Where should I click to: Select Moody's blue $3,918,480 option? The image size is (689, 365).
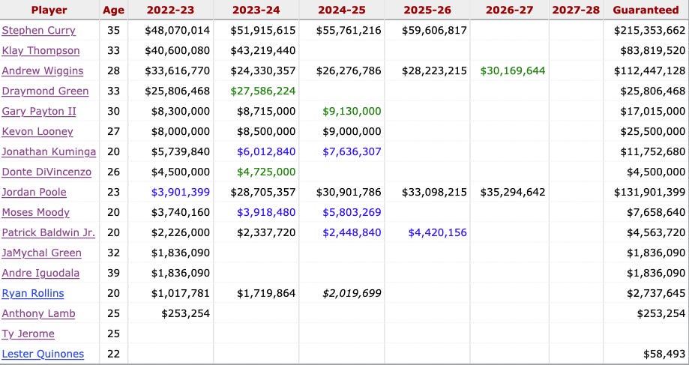[266, 212]
